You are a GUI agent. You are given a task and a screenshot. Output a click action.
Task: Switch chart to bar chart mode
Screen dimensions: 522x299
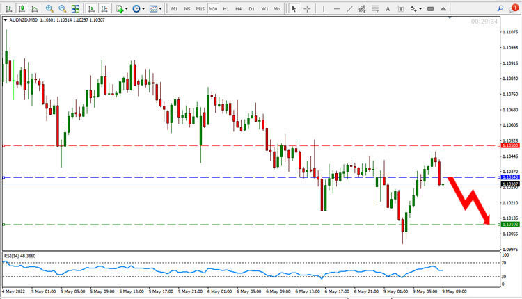click(9, 8)
